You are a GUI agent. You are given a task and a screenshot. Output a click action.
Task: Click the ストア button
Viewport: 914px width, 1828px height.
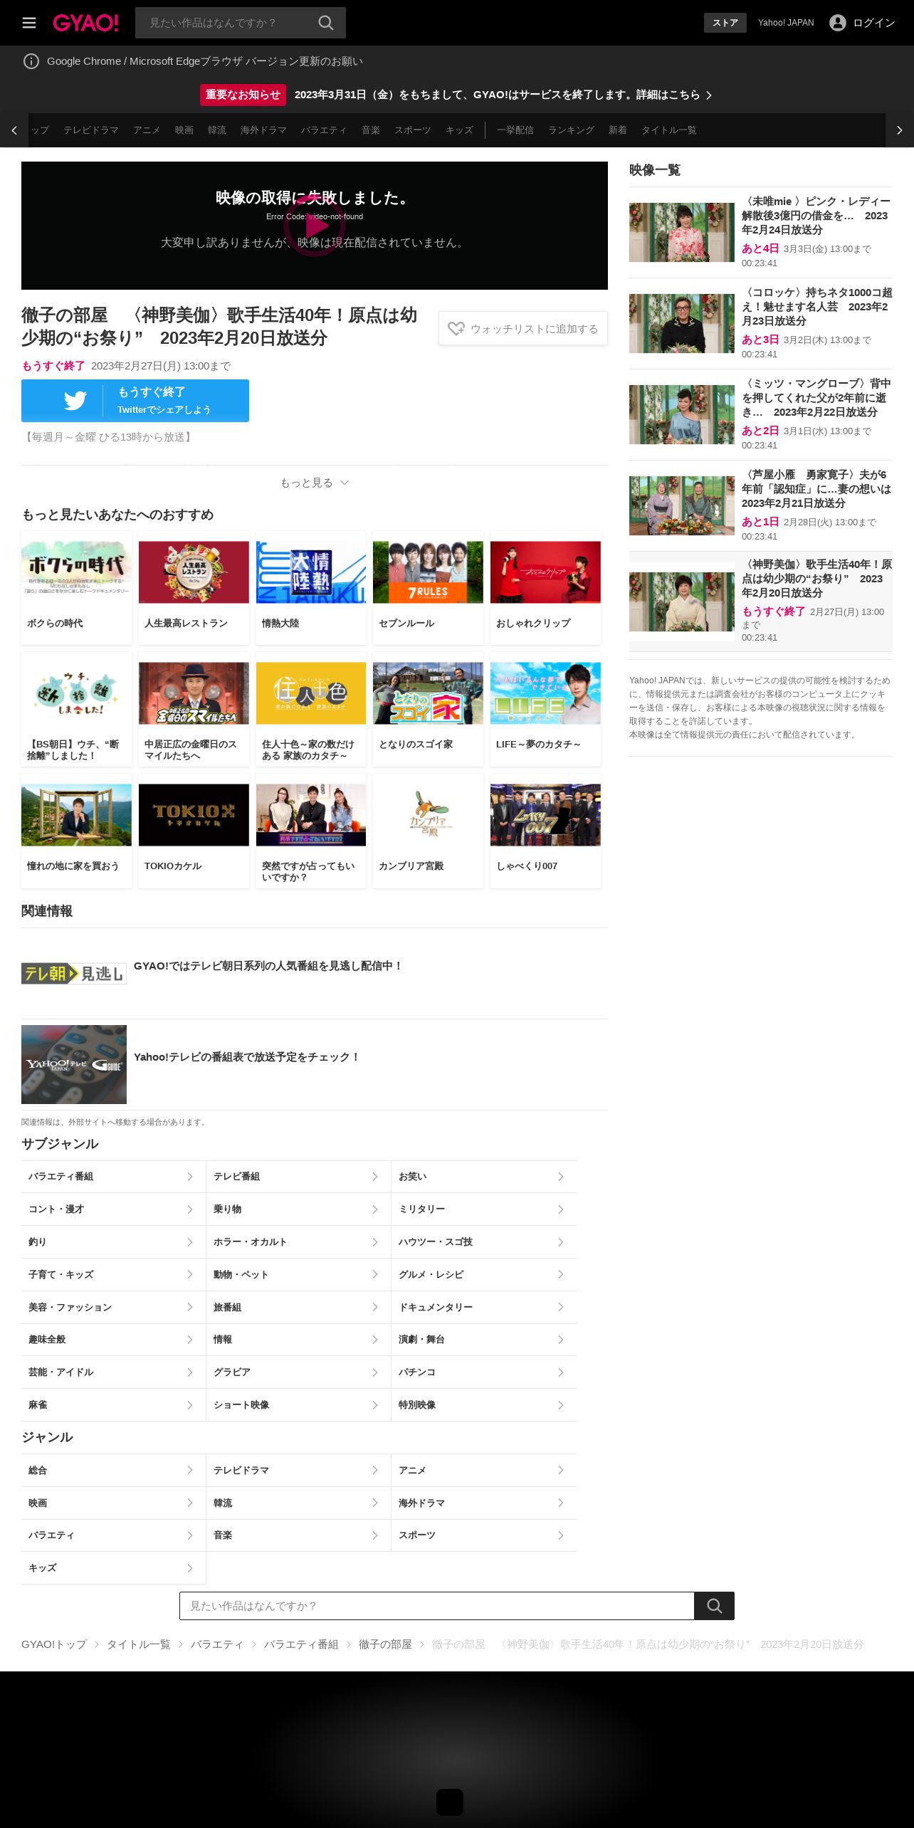725,23
